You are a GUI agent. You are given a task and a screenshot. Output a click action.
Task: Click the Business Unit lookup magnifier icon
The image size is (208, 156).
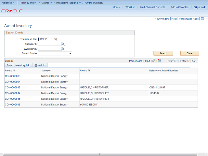click(56, 39)
